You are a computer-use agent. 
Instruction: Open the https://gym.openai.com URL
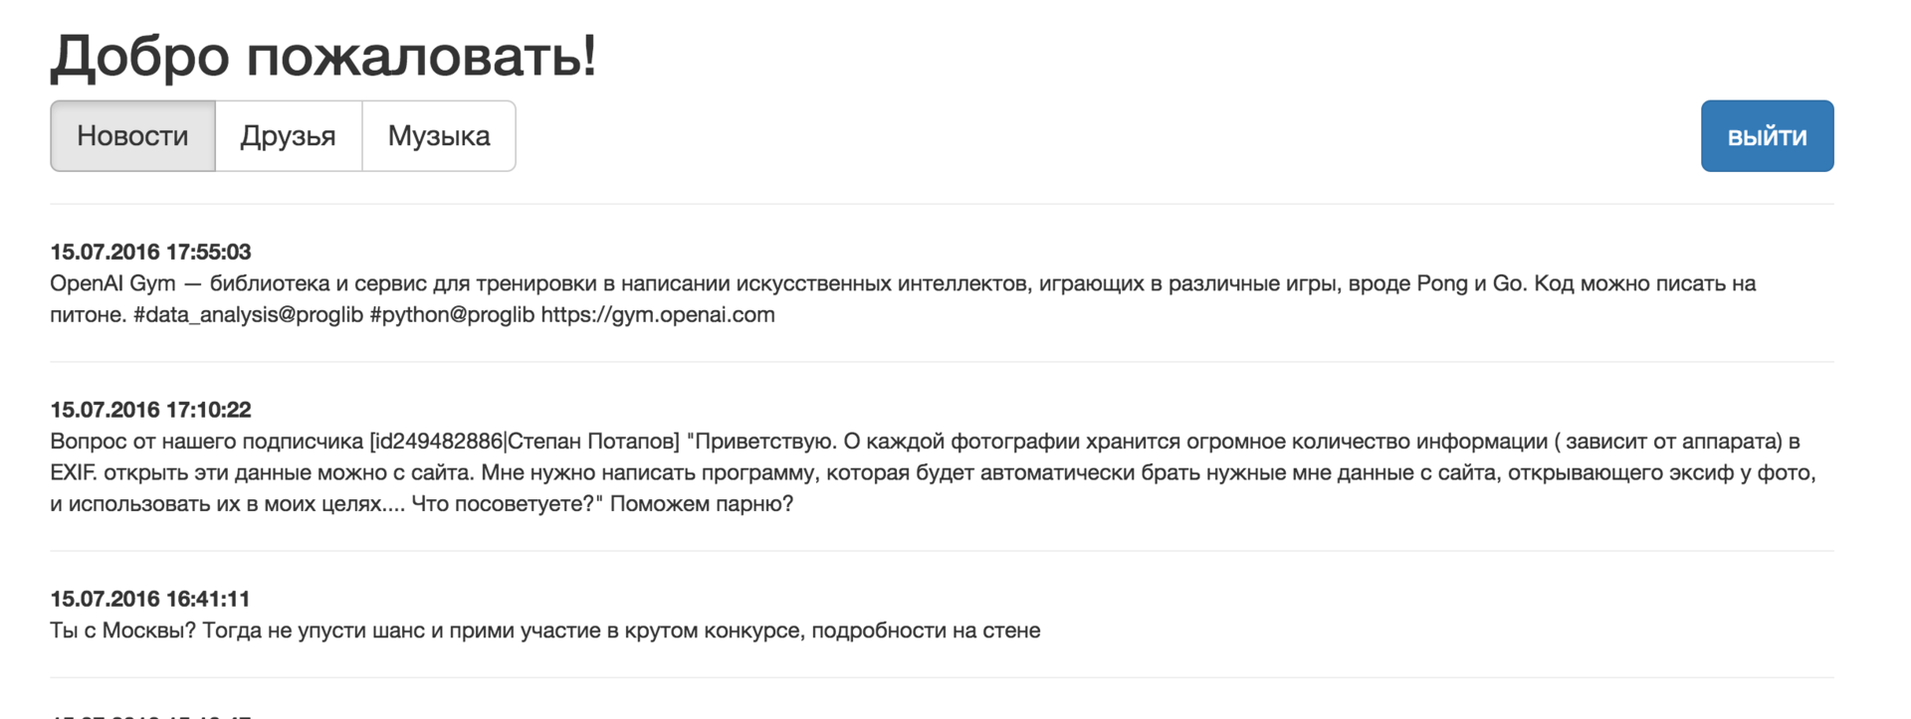coord(658,315)
